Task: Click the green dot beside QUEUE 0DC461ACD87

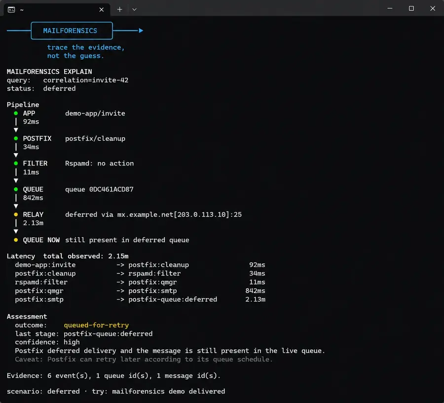Action: point(16,189)
